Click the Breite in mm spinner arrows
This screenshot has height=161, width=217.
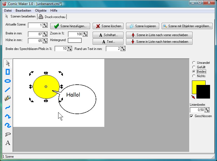click(45, 34)
